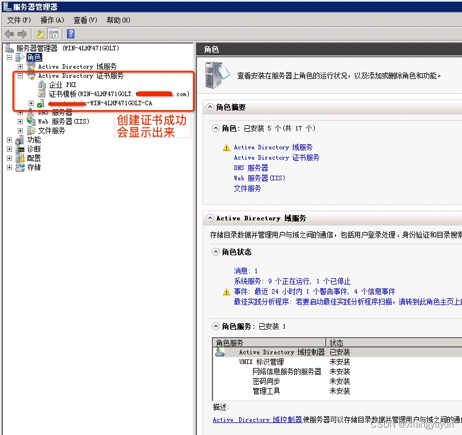Expand the 配置 node

point(9,158)
